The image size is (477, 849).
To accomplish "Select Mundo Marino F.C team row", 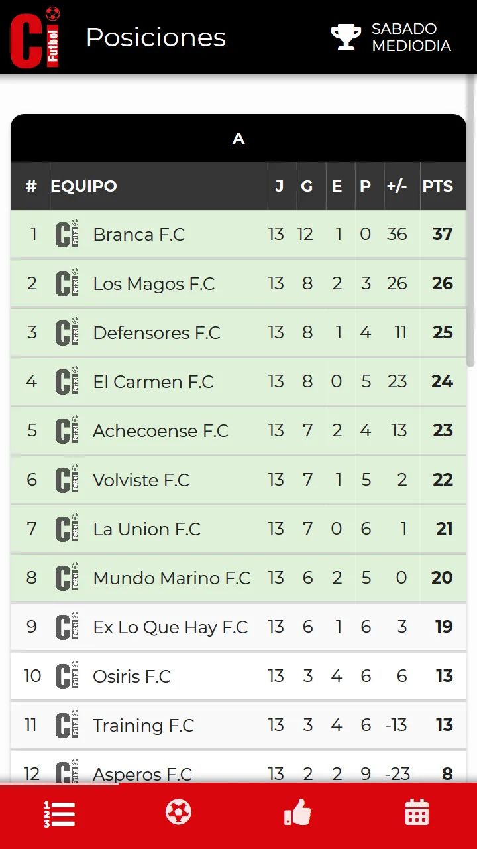I will click(238, 578).
